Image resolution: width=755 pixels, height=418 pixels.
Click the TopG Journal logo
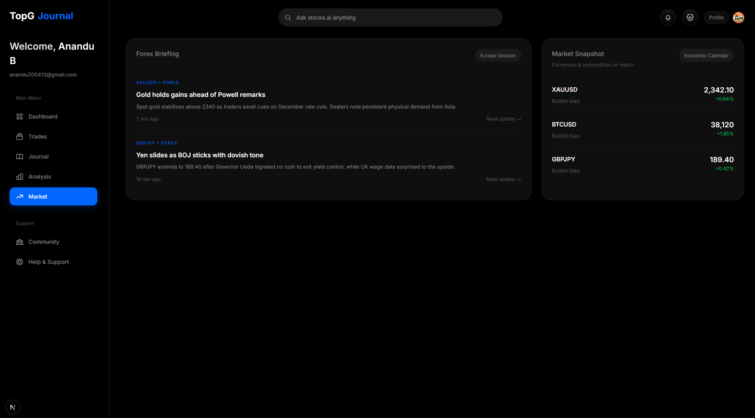click(41, 16)
